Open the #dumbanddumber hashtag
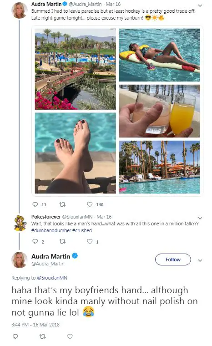Image resolution: width=212 pixels, height=346 pixels. (x=51, y=230)
